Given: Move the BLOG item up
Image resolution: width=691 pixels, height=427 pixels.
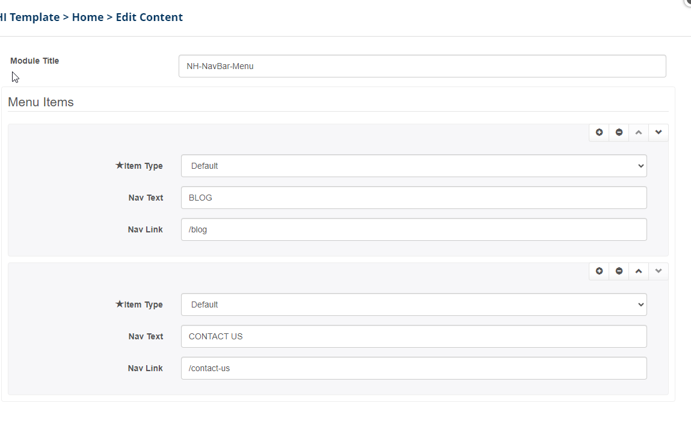Looking at the screenshot, I should tap(639, 133).
